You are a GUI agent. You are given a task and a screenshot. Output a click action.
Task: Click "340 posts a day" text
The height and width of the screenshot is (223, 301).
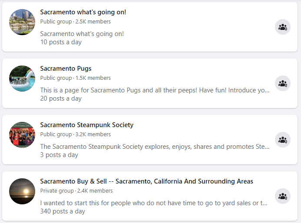click(63, 211)
